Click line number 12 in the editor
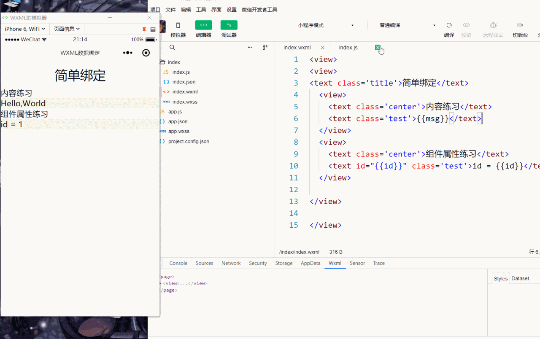 point(294,189)
